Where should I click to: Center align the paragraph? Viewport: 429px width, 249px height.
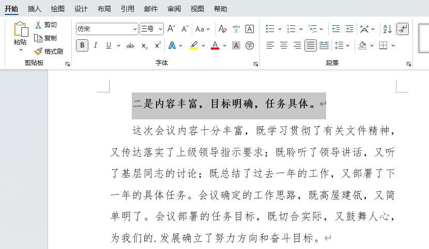coord(284,45)
